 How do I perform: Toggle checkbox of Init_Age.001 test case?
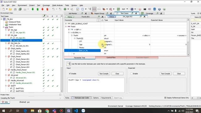(x=11, y=38)
